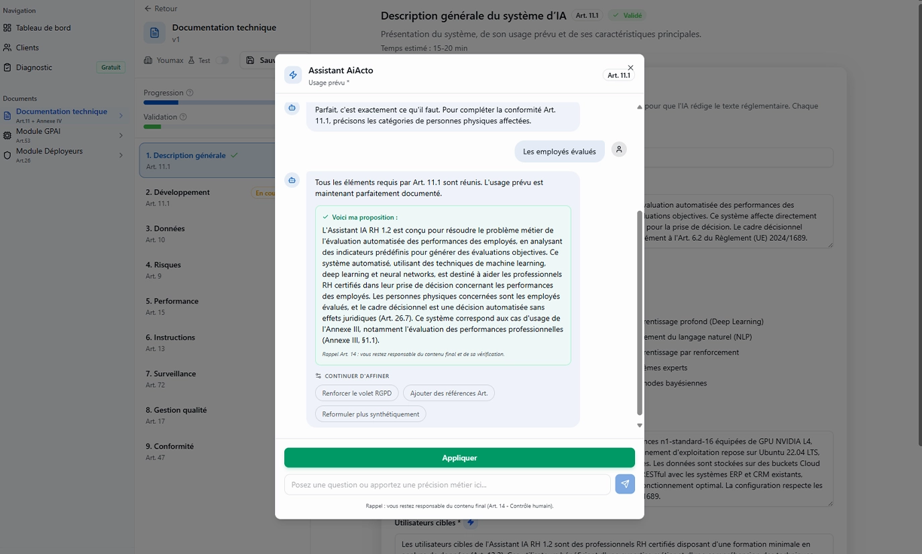
Task: Click the Diagnostic clipboard icon
Action: [9, 67]
